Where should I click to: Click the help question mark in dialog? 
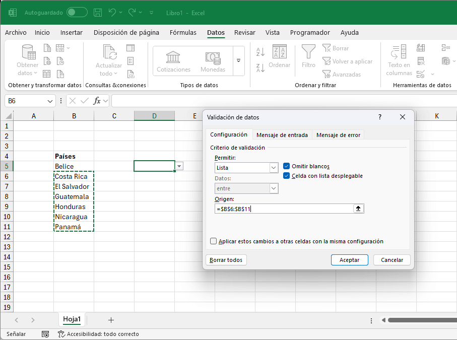coord(380,117)
